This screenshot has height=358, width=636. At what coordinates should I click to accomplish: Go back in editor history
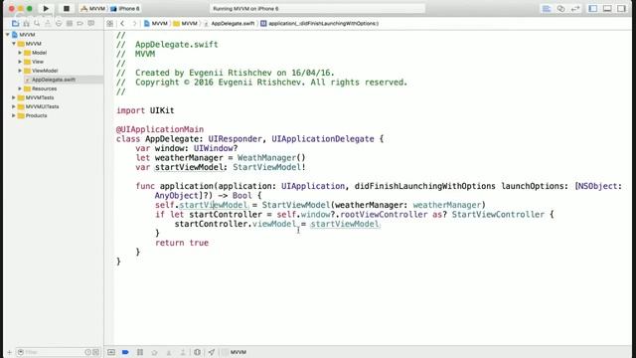click(x=122, y=24)
